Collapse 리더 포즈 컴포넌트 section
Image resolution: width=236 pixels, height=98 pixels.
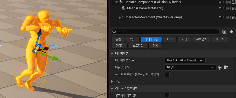[x=112, y=88]
